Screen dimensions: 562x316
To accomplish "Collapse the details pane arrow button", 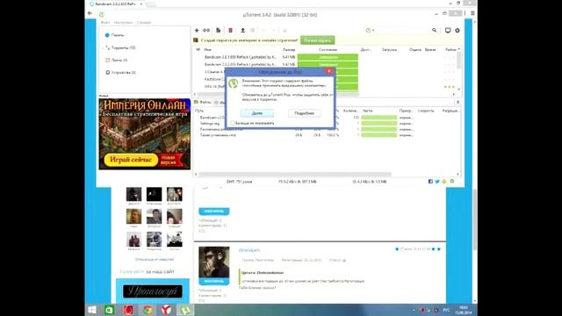I will pyautogui.click(x=458, y=102).
